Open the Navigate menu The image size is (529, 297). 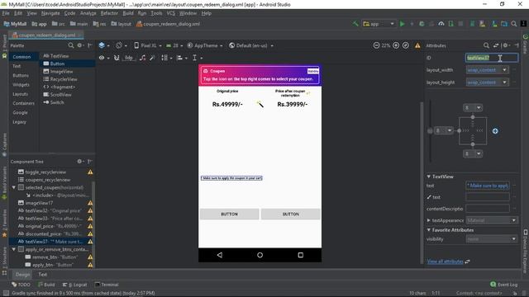tap(50, 13)
